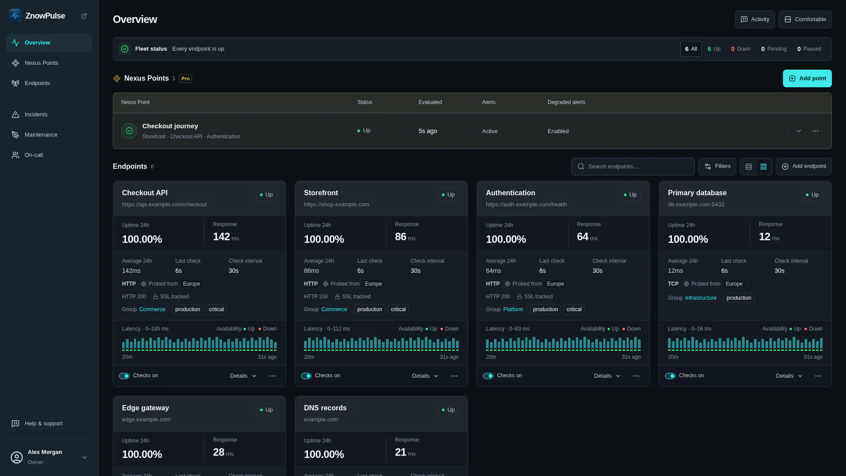This screenshot has height=476, width=846.
Task: Click the Checkout API latency bar chart
Action: (199, 344)
